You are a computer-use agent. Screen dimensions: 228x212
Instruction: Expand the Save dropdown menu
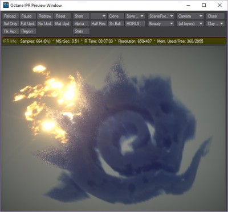[135, 16]
